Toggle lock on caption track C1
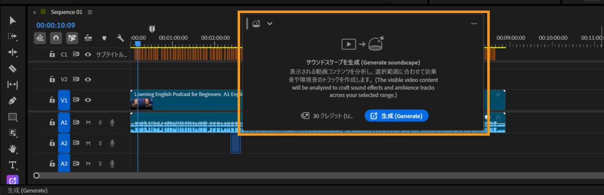 52,54
